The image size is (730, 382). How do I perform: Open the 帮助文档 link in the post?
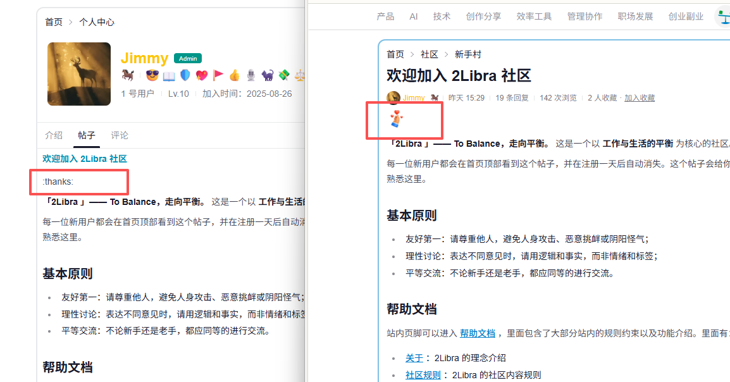[477, 333]
